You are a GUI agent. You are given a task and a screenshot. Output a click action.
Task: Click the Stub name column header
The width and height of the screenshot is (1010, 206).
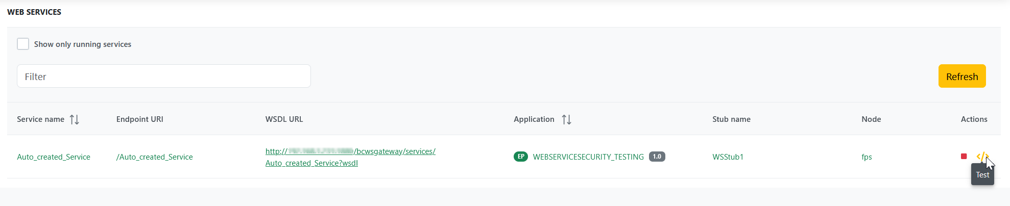tap(731, 119)
